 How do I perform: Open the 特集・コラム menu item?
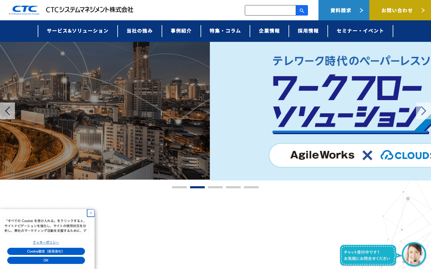225,31
